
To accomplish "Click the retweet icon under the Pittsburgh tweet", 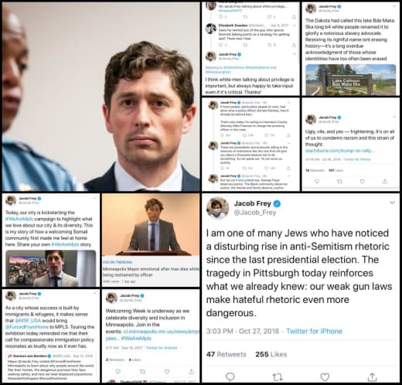I will [278, 377].
